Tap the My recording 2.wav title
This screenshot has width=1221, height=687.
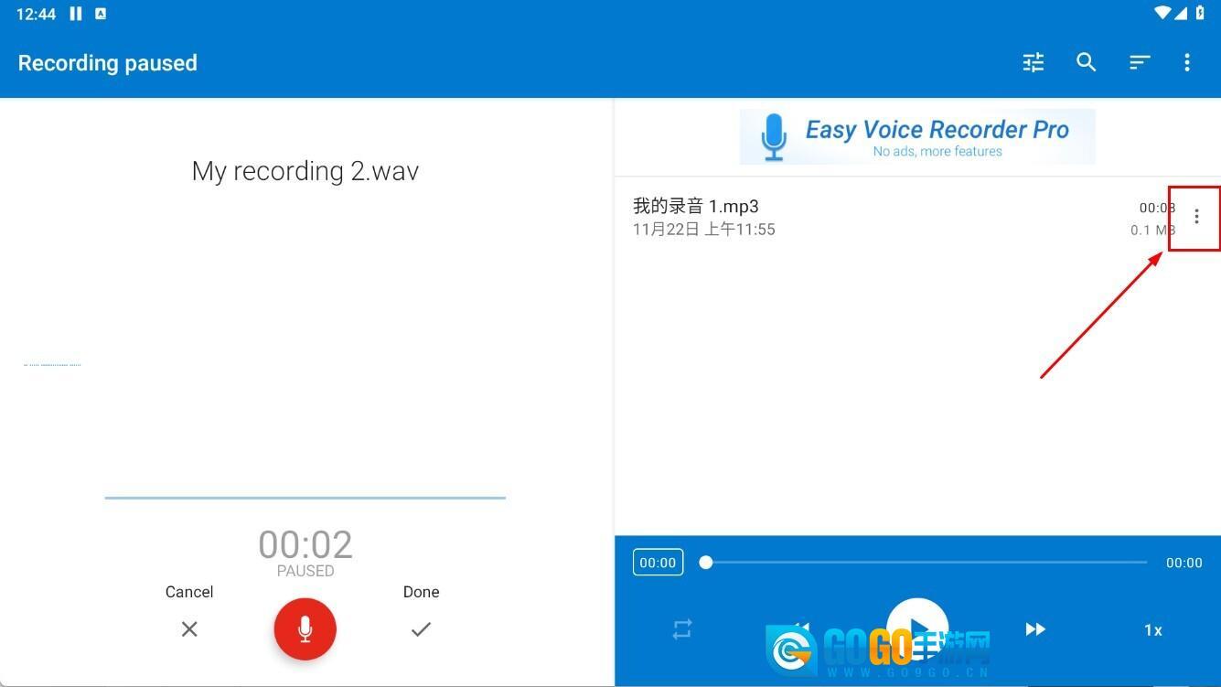[x=305, y=171]
